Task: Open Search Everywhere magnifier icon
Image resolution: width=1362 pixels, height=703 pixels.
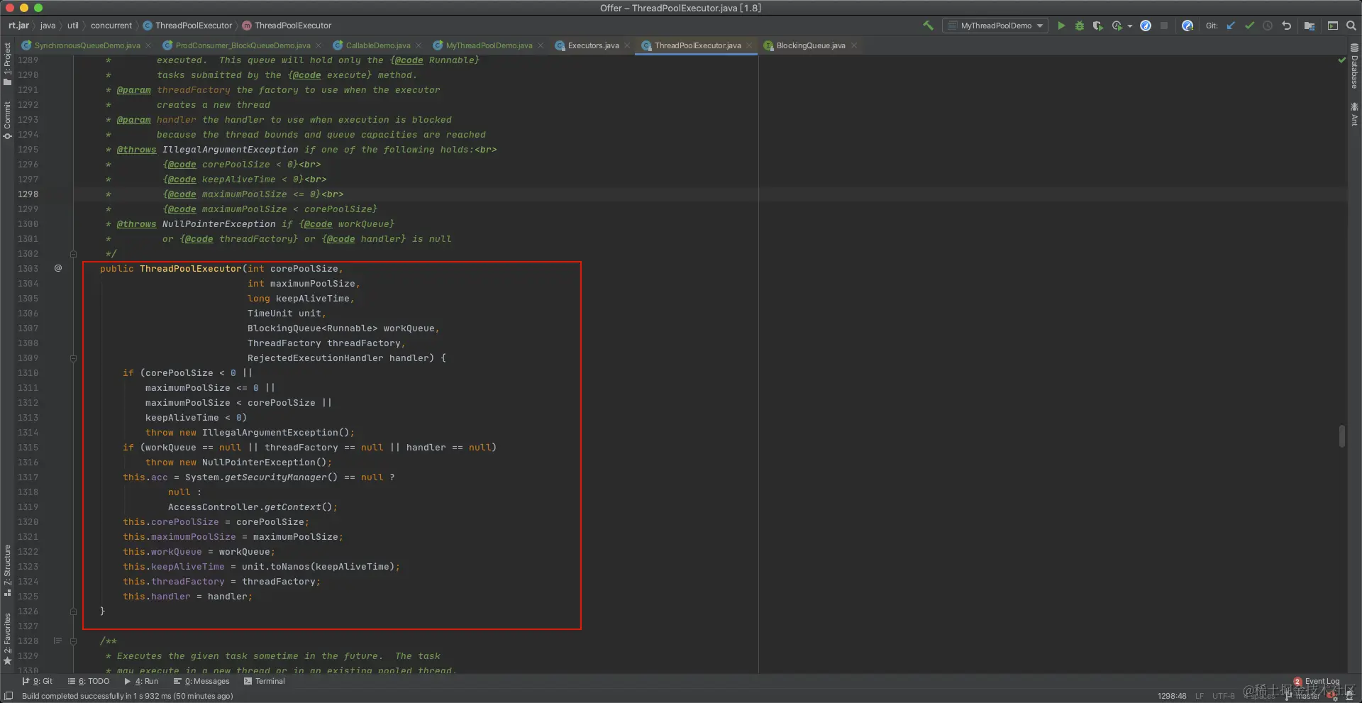Action: pyautogui.click(x=1351, y=26)
